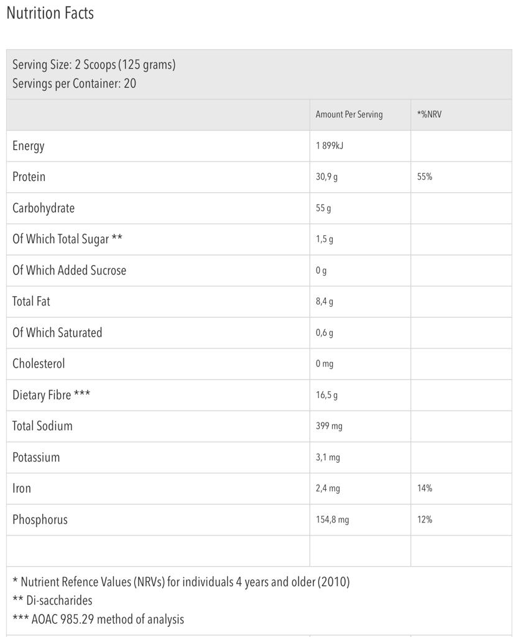Click the *%NRV column header
The image size is (518, 637).
click(x=429, y=114)
